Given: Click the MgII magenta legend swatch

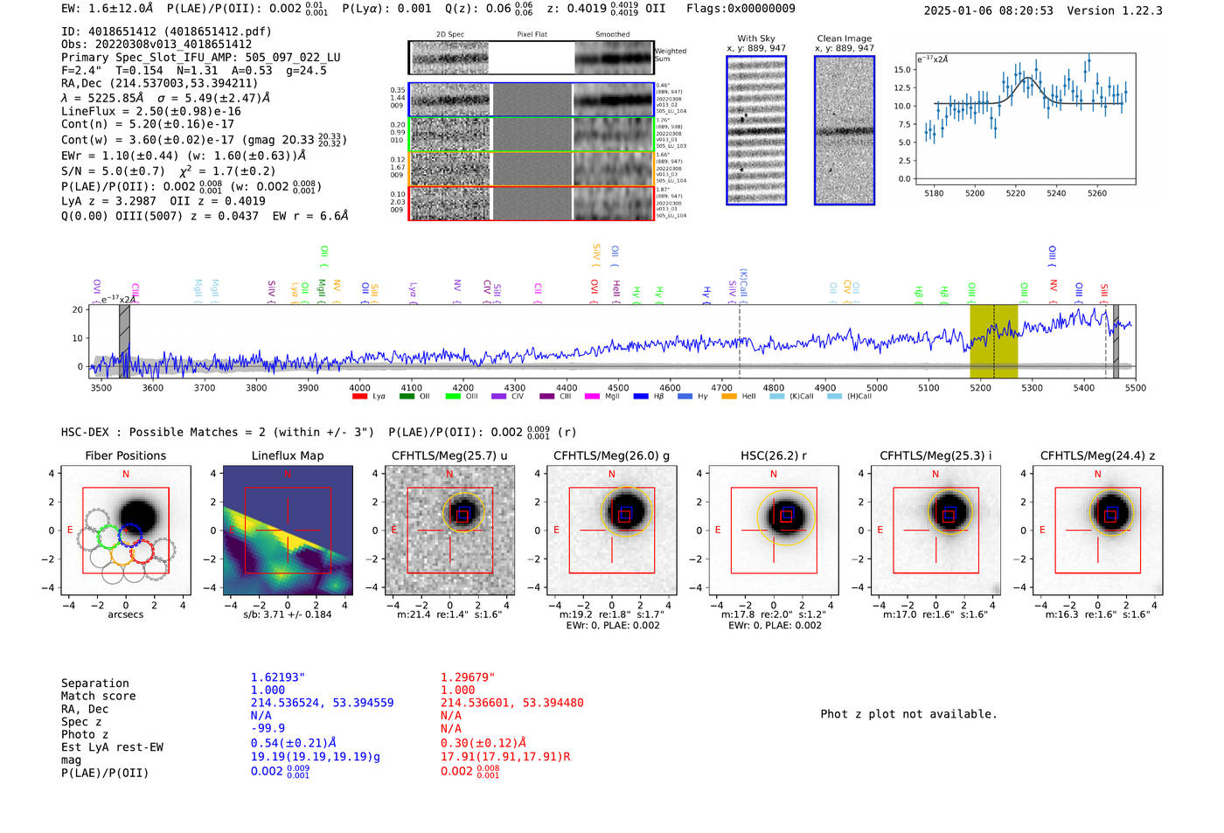Looking at the screenshot, I should click(593, 397).
